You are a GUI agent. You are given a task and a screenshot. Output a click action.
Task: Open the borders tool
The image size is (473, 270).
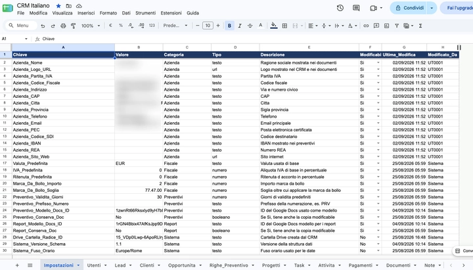tap(284, 26)
